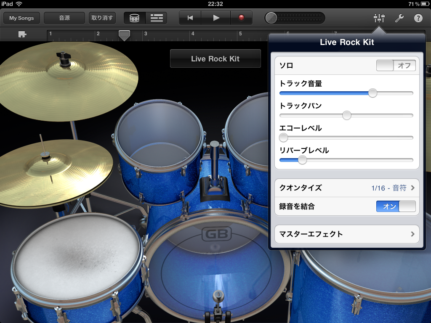This screenshot has width=431, height=323.
Task: Toggle the 録音を結合 merge recordings switch
Action: [396, 206]
